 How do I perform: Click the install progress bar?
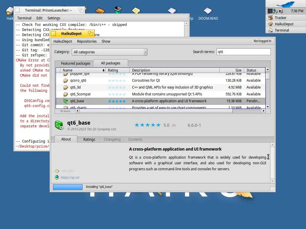click(68, 187)
